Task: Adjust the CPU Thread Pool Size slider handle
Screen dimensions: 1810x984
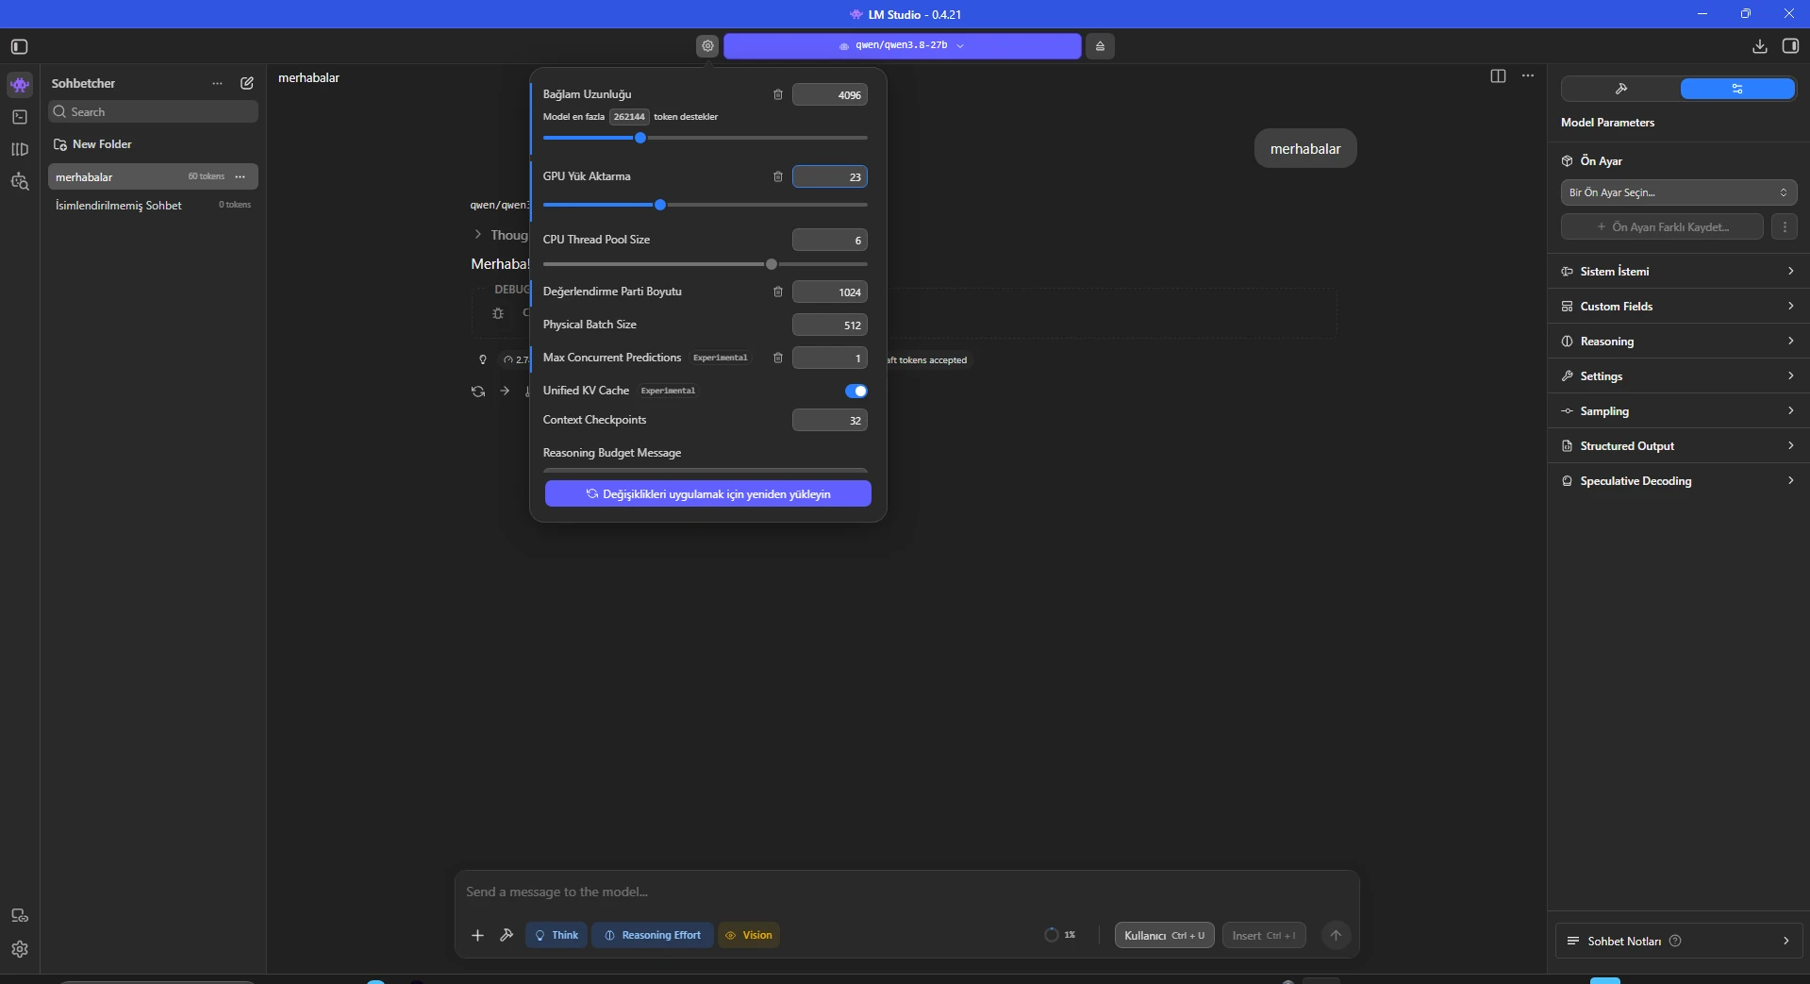Action: tap(772, 264)
